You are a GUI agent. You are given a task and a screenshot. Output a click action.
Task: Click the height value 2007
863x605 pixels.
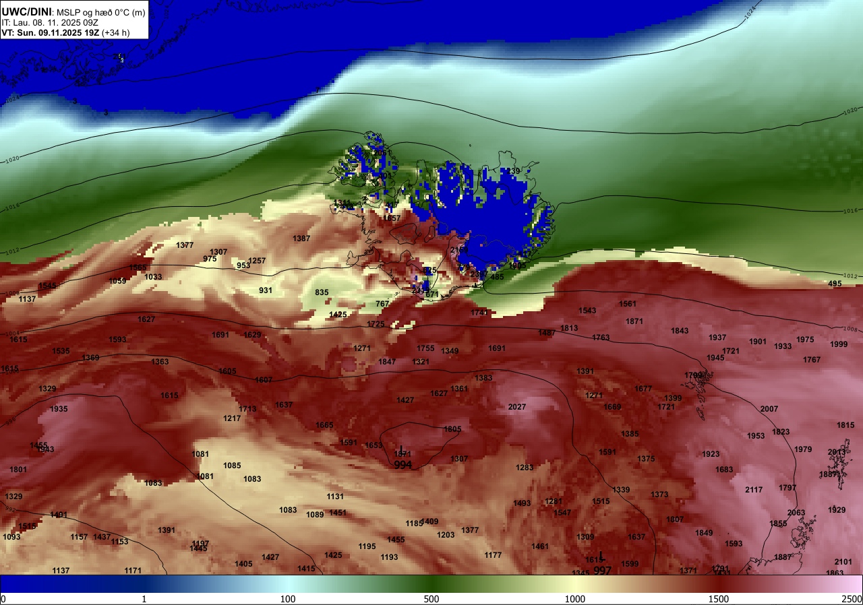(769, 409)
